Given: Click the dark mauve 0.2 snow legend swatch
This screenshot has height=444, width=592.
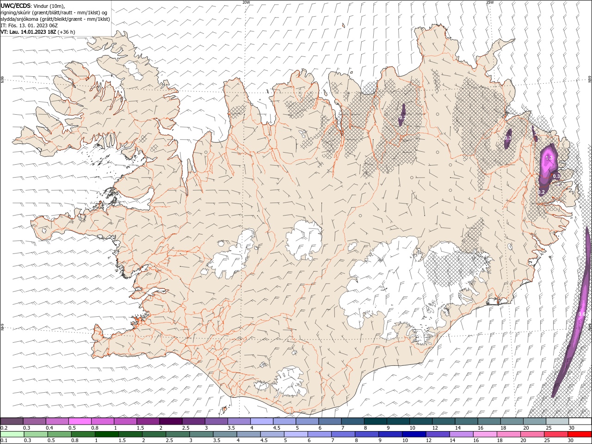Looking at the screenshot, I should tap(12, 421).
